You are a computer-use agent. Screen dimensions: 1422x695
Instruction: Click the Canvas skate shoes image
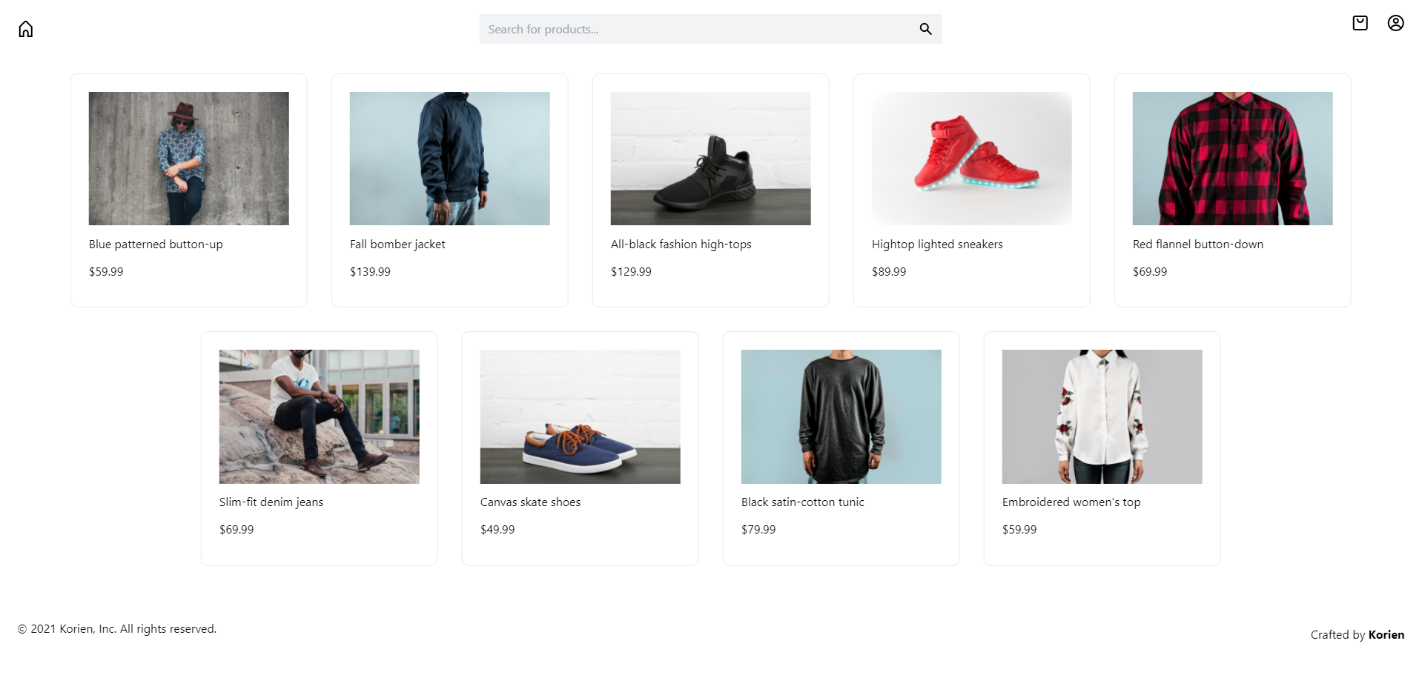click(x=580, y=416)
